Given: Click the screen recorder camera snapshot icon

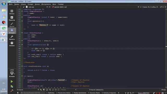Looking at the screenshot, I should (162, 93).
